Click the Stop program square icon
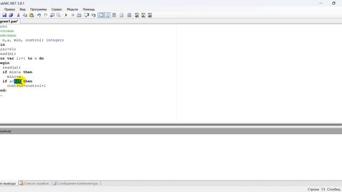Image resolution: width=342 pixels, height=192 pixels. coord(73,15)
